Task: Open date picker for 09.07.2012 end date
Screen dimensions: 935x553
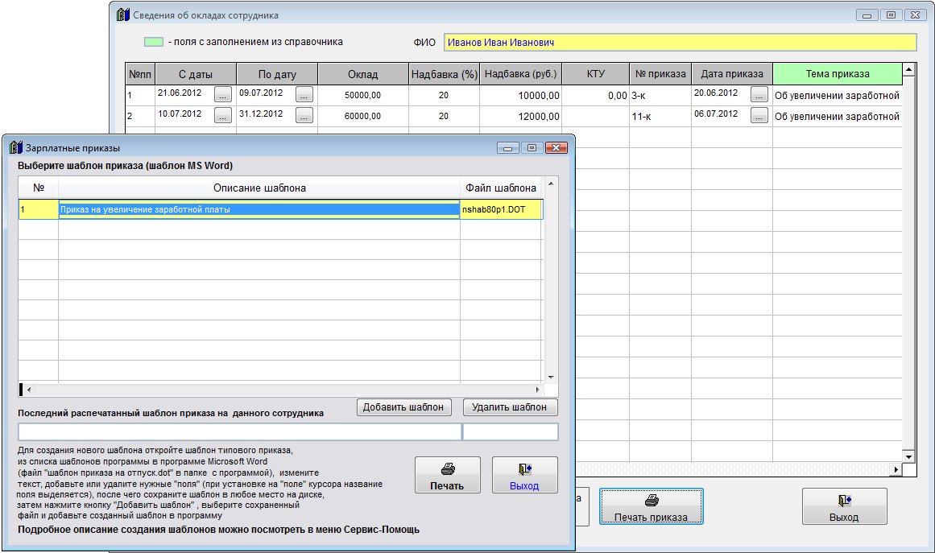Action: (304, 95)
